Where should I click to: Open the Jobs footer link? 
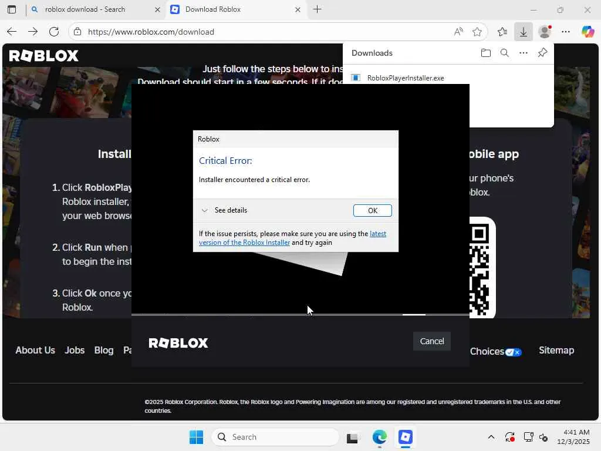pos(75,350)
